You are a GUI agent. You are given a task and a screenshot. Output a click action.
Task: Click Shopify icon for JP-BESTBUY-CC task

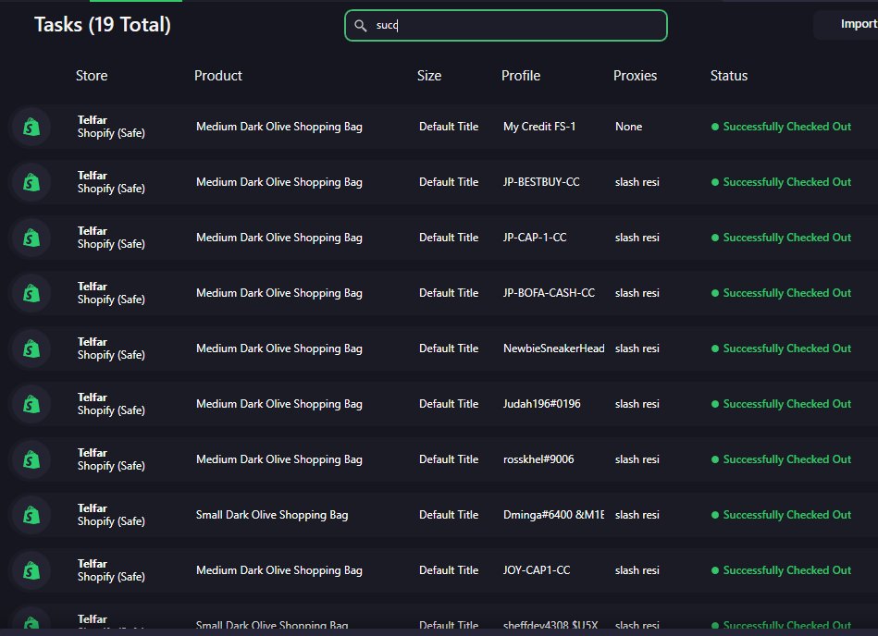(31, 182)
